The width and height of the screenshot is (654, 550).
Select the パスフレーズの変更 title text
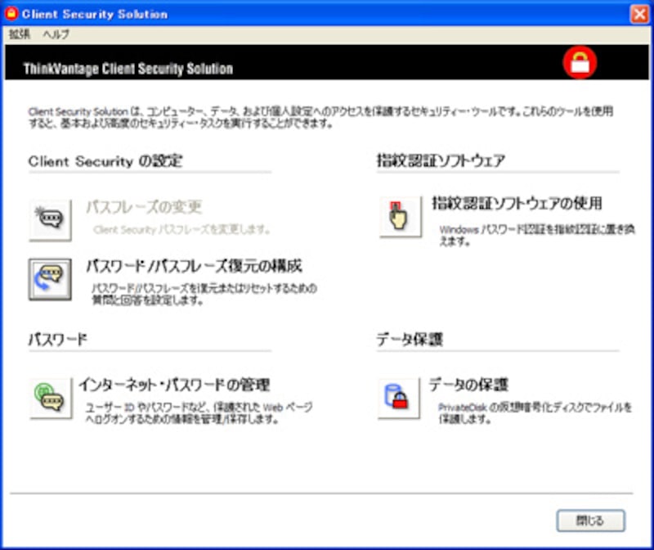point(144,207)
